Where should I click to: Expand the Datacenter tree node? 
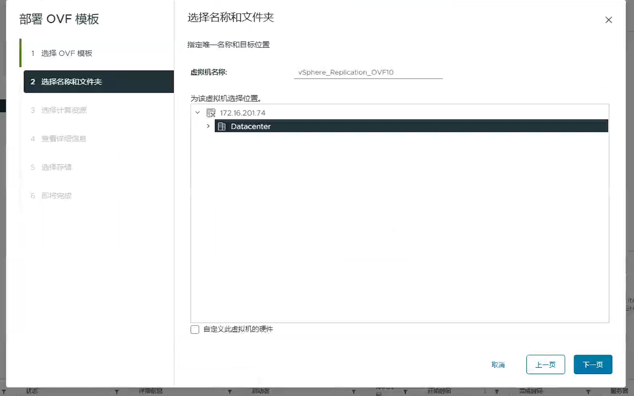point(208,126)
